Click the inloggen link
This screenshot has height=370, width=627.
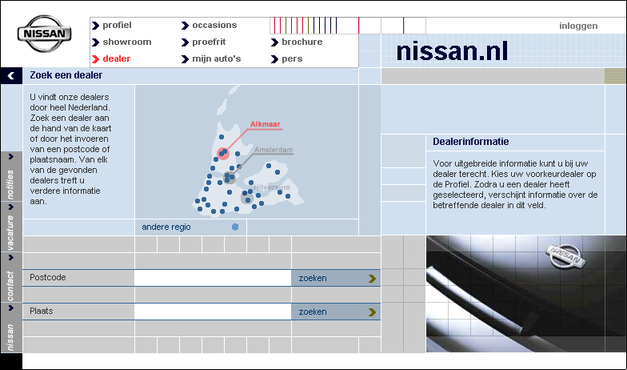pyautogui.click(x=578, y=26)
